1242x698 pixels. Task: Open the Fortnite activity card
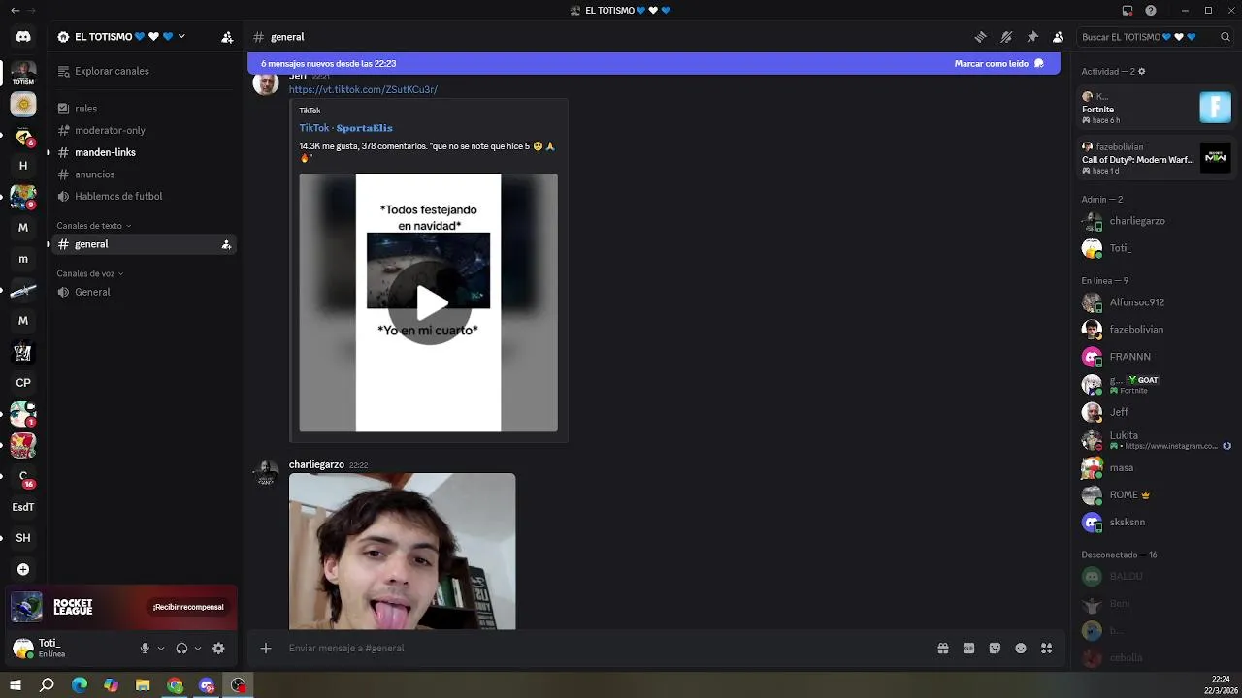(x=1157, y=107)
